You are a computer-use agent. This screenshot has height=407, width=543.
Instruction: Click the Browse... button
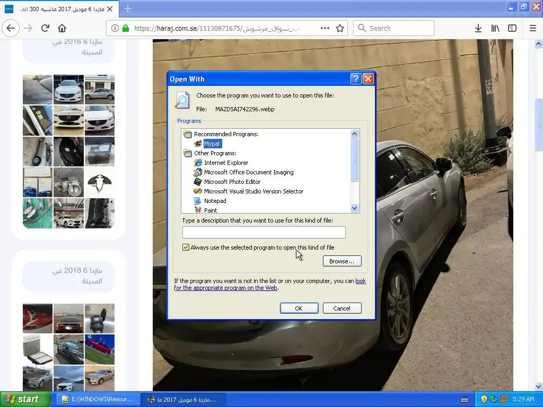point(342,261)
